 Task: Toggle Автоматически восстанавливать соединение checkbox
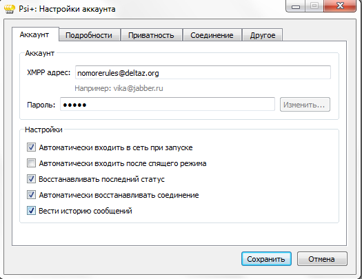point(31,195)
